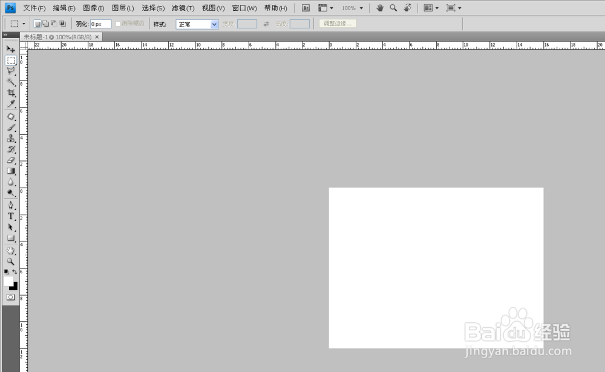Select the Gradient tool

pyautogui.click(x=11, y=171)
